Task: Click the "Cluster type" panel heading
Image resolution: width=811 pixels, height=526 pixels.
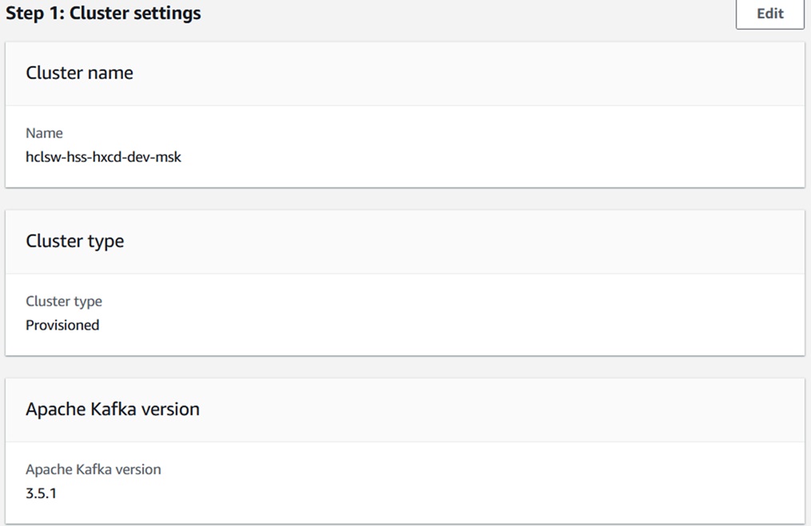Action: pos(74,241)
